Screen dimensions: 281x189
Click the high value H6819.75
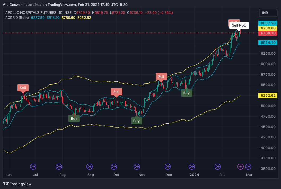(x=100, y=13)
